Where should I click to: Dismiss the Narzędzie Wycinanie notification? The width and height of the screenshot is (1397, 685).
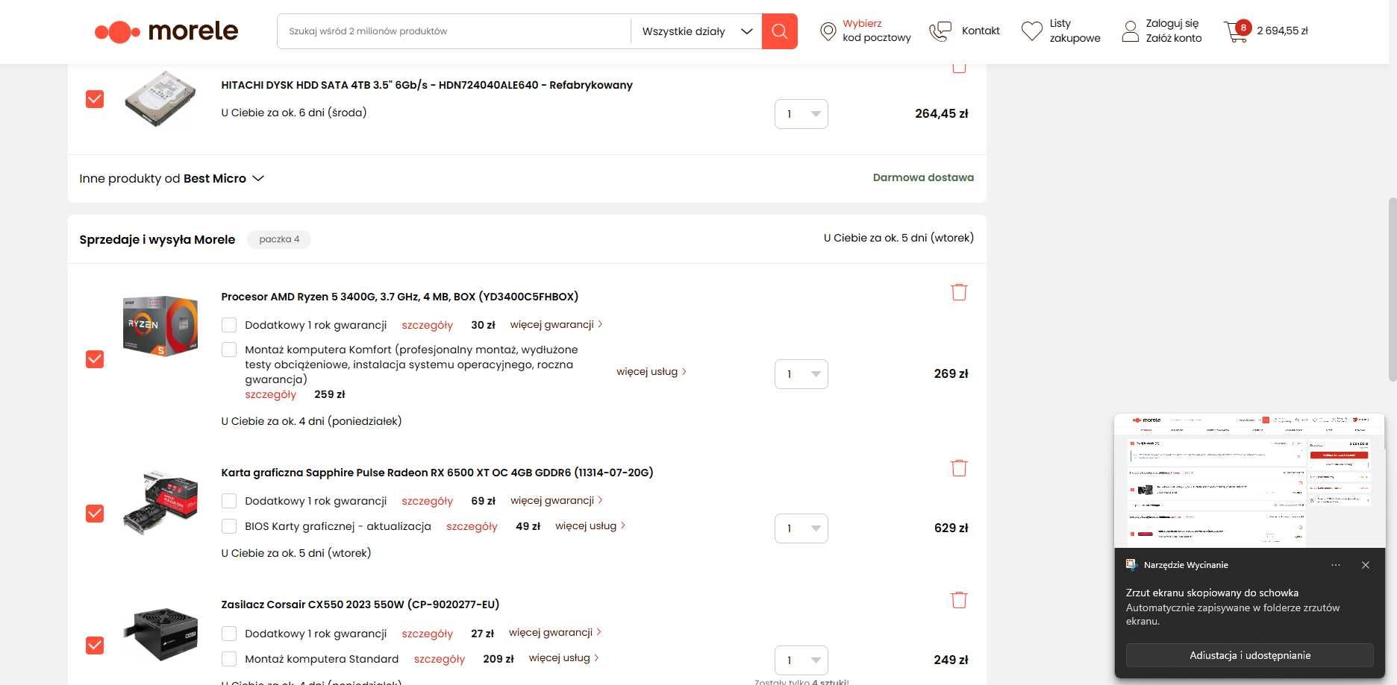tap(1366, 565)
